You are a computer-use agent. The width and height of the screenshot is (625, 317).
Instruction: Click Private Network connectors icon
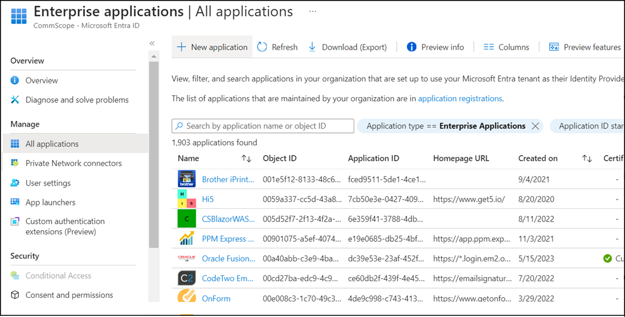pos(14,163)
